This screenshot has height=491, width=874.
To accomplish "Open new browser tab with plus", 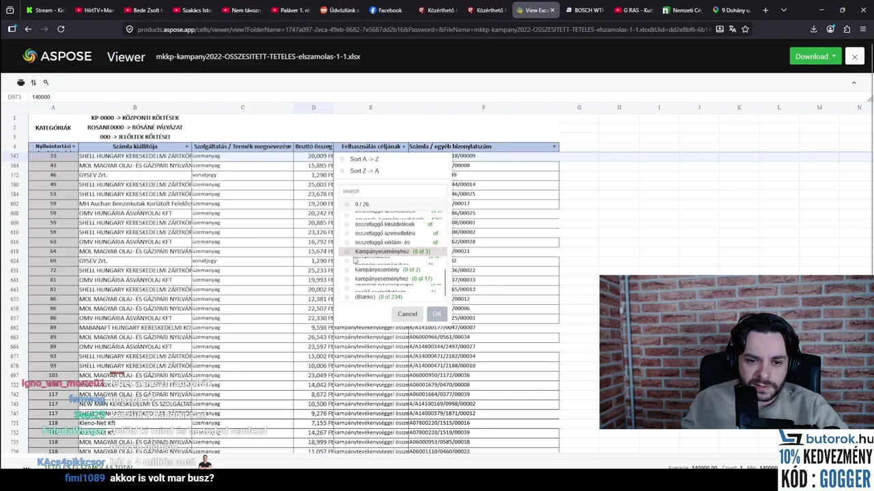I will point(765,10).
